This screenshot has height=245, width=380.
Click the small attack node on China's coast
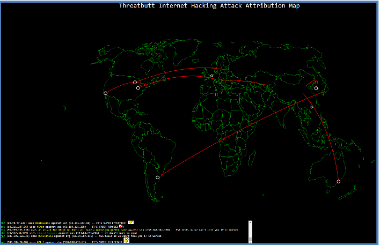312,107
